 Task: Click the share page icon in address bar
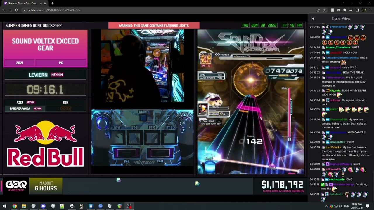coord(318,10)
